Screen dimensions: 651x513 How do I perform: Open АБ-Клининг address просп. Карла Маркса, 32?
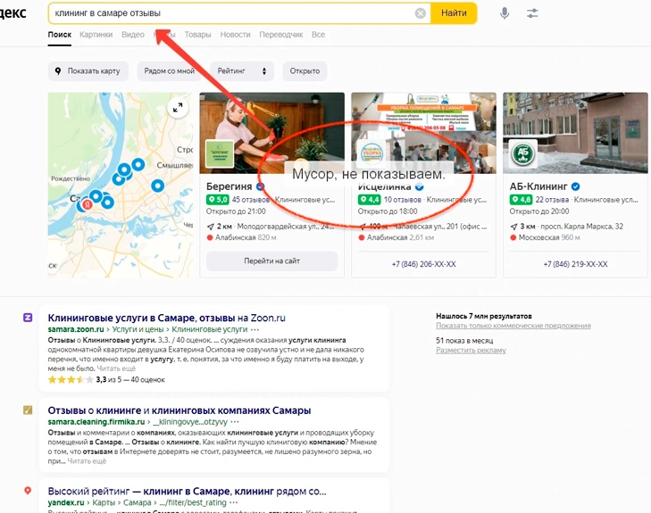tap(581, 227)
